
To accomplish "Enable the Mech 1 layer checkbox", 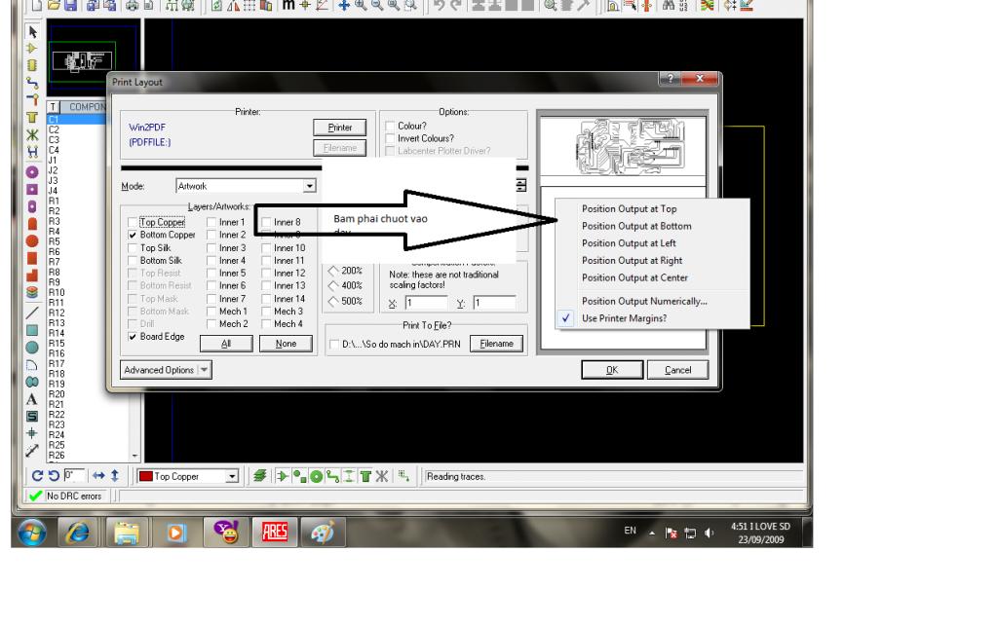I will pos(211,312).
